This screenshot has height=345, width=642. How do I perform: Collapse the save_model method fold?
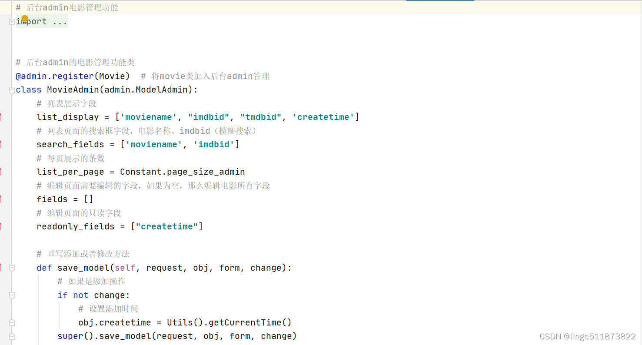pos(12,268)
